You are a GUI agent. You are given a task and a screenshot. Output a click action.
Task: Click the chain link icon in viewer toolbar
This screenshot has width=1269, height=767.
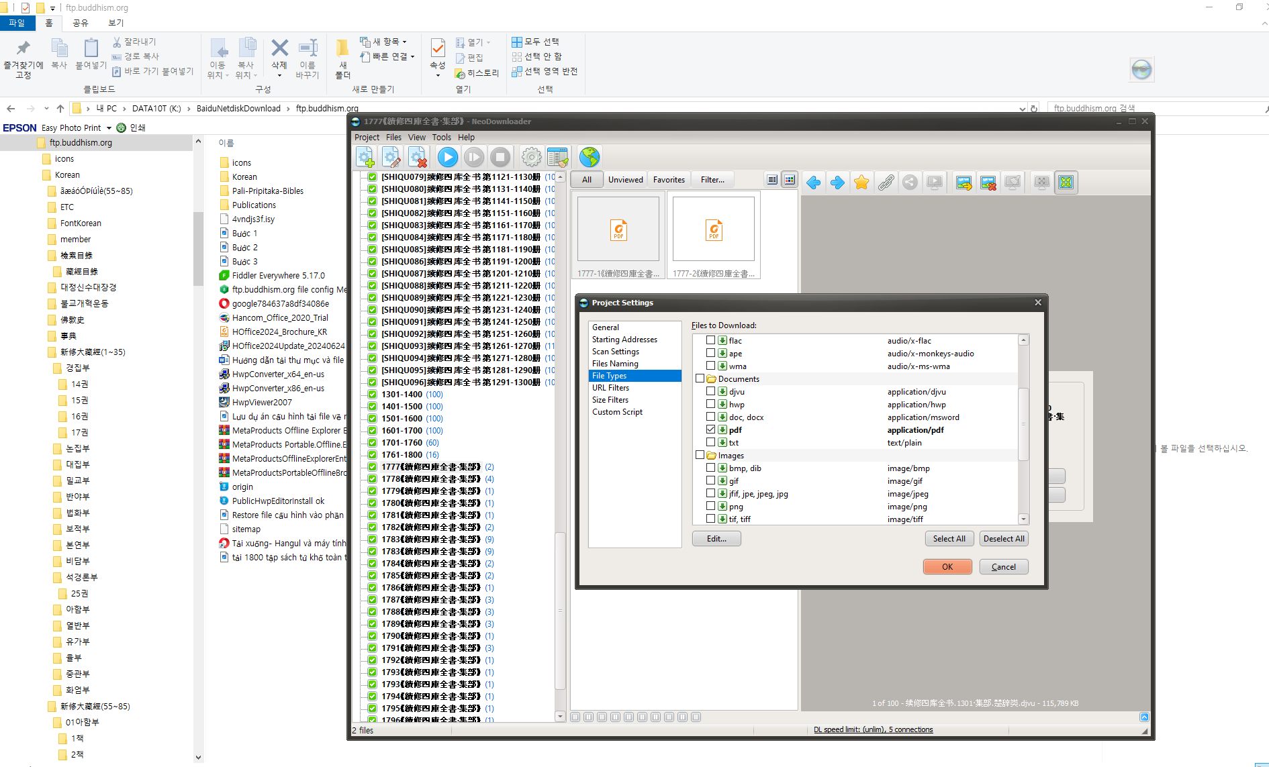pyautogui.click(x=886, y=183)
